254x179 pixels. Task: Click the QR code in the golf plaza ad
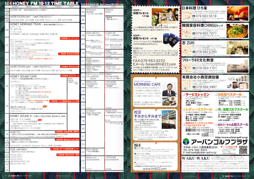pyautogui.click(x=243, y=150)
